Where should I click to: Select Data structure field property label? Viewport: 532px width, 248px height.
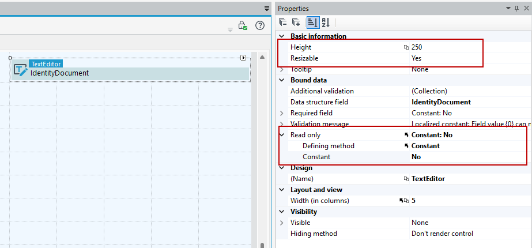(x=319, y=102)
